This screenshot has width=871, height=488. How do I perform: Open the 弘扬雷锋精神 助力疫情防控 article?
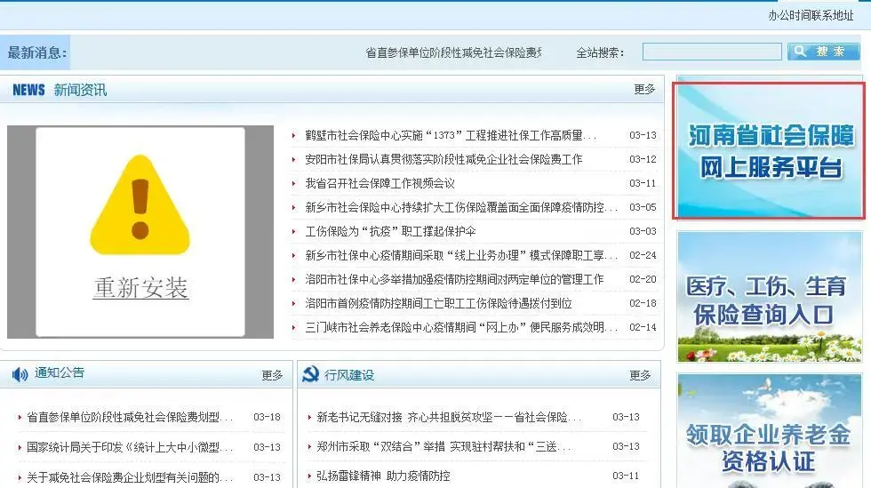(x=383, y=476)
